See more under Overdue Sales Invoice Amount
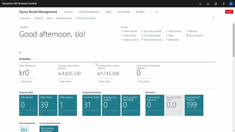Image resolution: width=235 pixels, height=132 pixels. [x=65, y=81]
